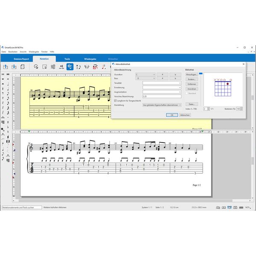Switch to the Wiedergabe ribbon tab
The width and height of the screenshot is (256, 256).
[90, 59]
